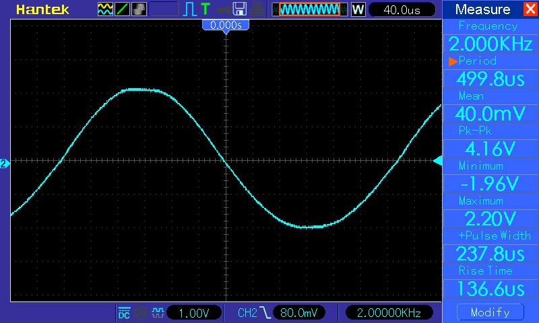
Task: Click the green diagonal line icon
Action: tap(122, 9)
